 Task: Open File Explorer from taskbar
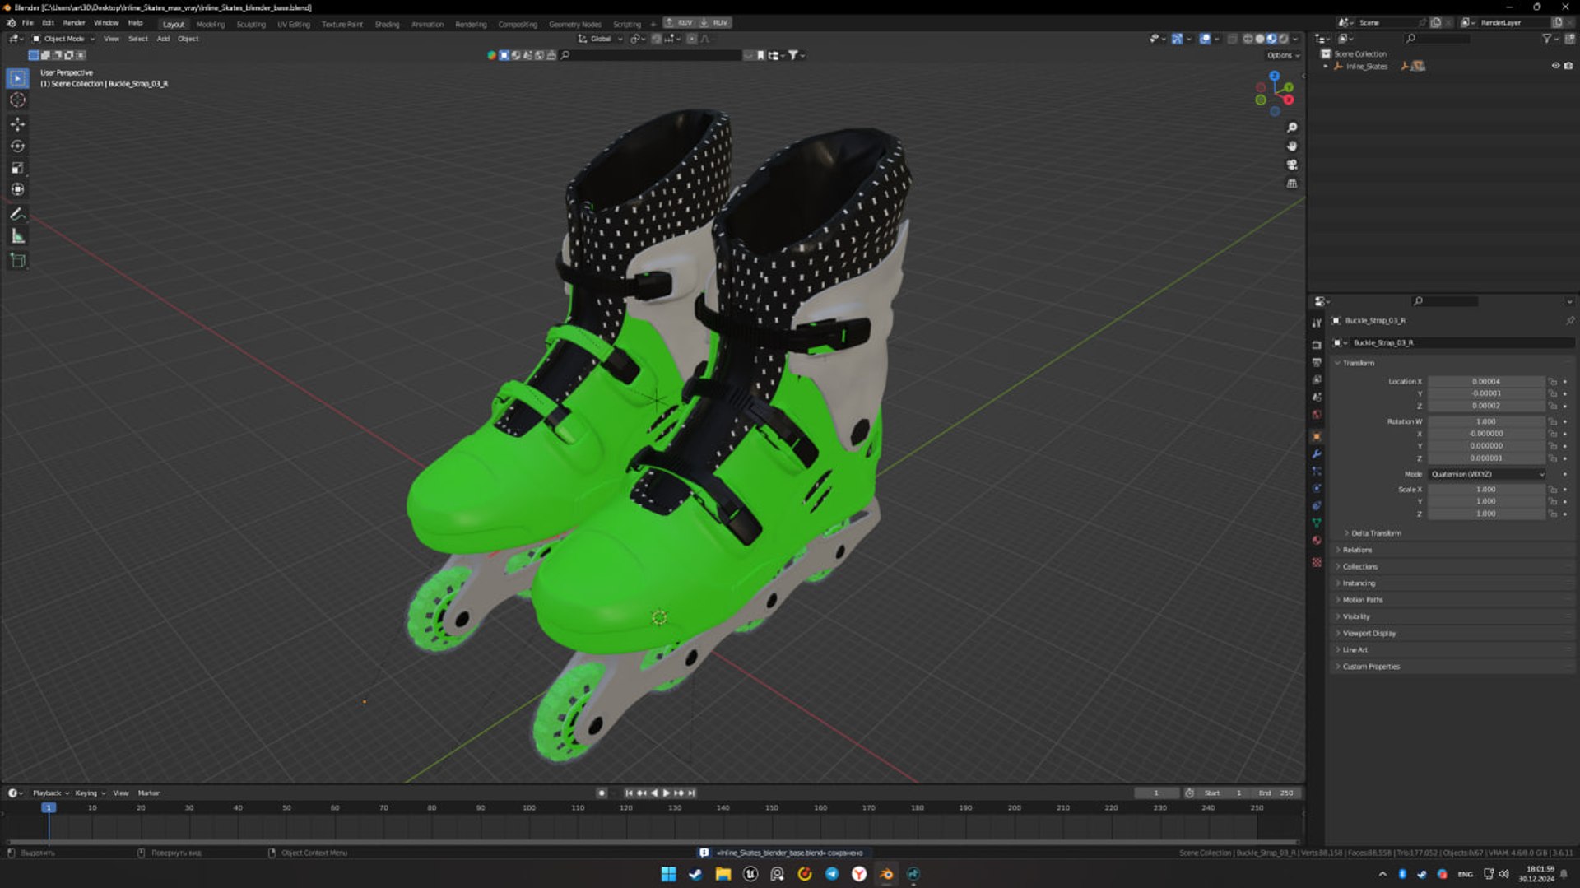pos(723,874)
